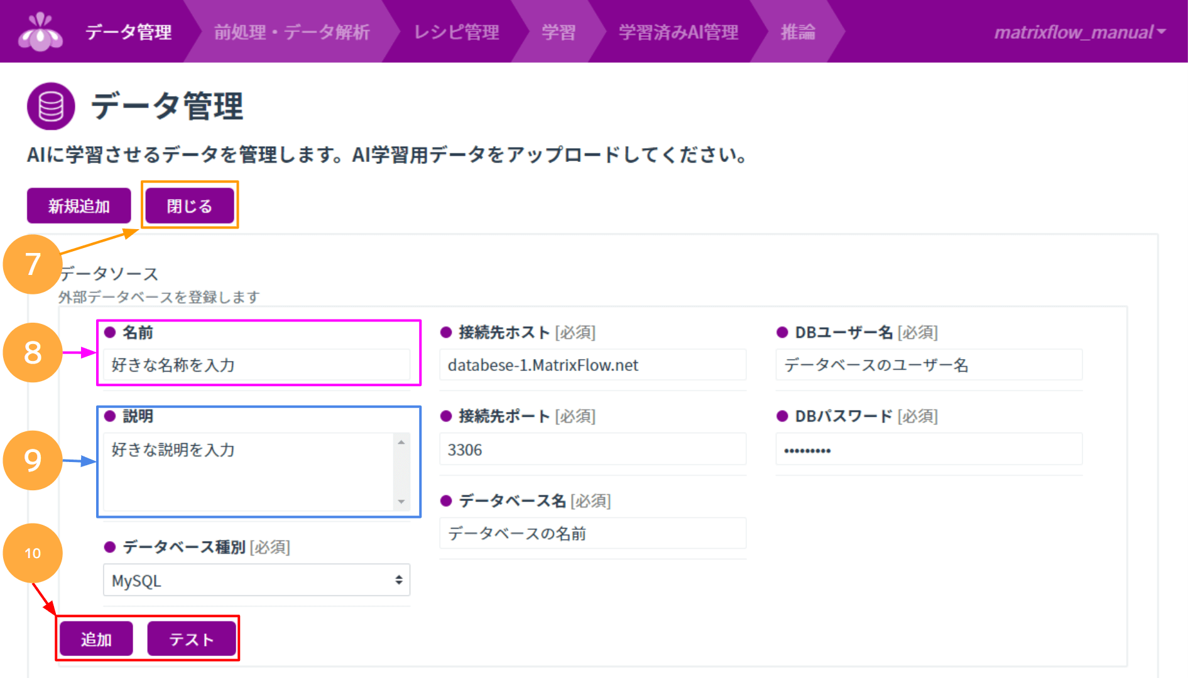
Task: Focus the データベース名 input field
Action: pos(593,533)
